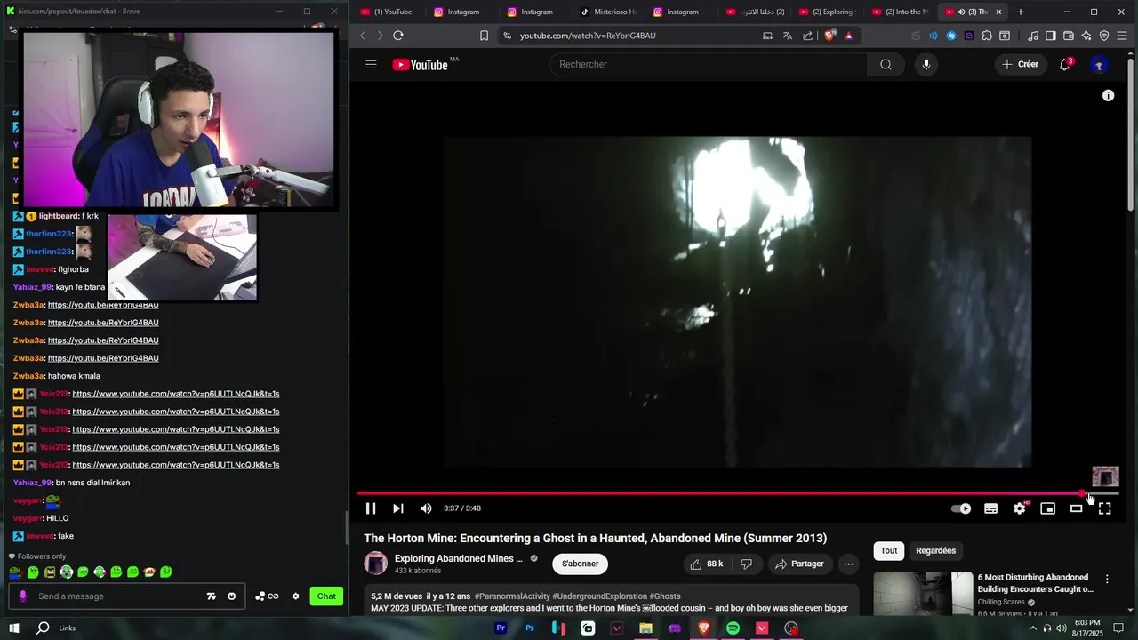Open Kick chat settings gear
This screenshot has width=1138, height=640.
[x=295, y=596]
